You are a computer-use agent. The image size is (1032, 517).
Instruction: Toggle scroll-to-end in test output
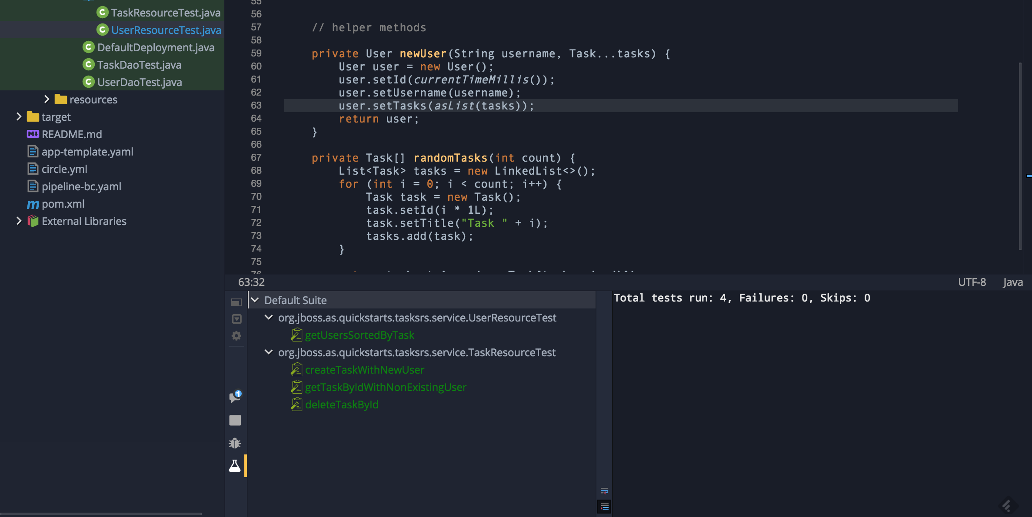point(604,507)
